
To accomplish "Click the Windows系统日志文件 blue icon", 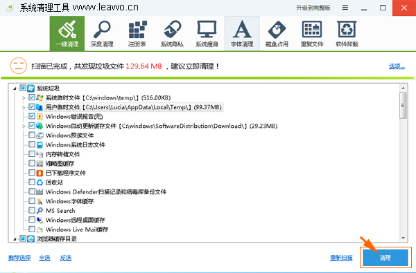I will click(x=40, y=144).
